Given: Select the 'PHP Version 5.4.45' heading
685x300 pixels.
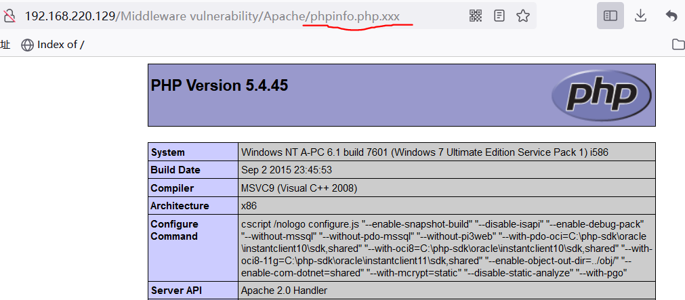Looking at the screenshot, I should 220,85.
